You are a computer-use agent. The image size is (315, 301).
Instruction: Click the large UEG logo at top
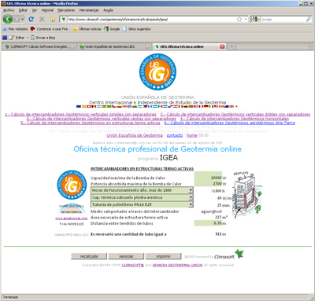[x=157, y=72]
